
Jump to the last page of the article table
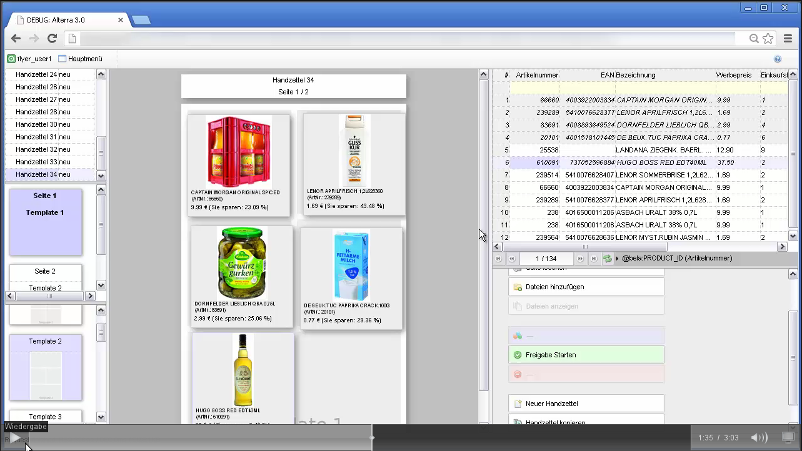coord(594,259)
